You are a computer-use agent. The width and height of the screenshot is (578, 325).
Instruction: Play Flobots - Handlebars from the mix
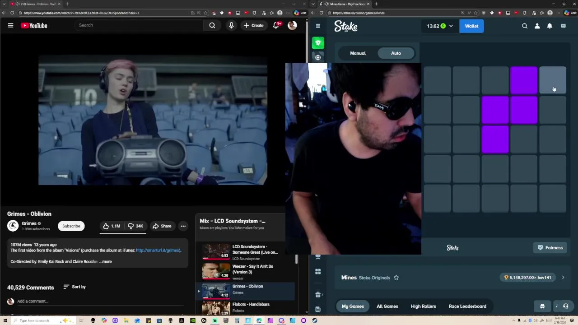pyautogui.click(x=246, y=307)
